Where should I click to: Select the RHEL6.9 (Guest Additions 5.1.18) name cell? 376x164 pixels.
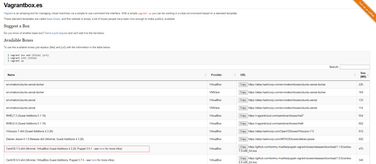pyautogui.click(x=105, y=124)
